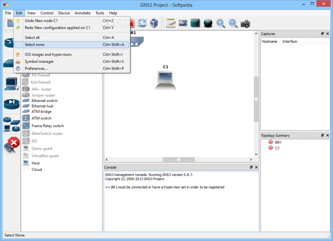This screenshot has height=241, width=333.
Task: Choose Redo New configuration applied on C1
Action: click(72, 27)
